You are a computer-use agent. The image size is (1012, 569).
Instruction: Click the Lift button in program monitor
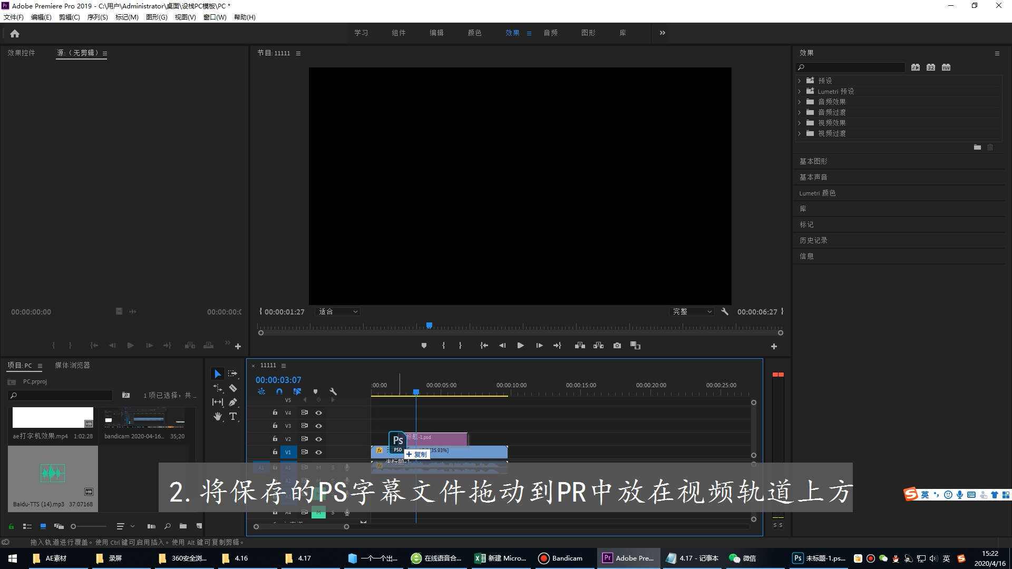580,346
